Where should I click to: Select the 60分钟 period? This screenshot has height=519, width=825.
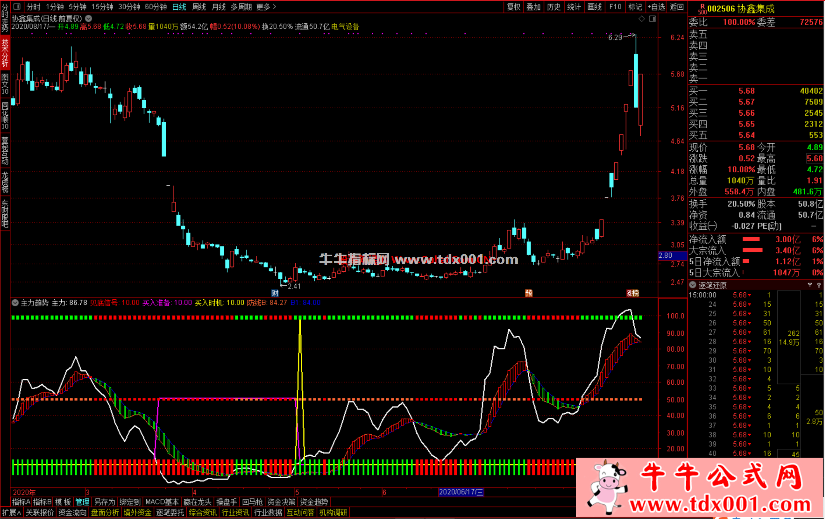click(156, 7)
